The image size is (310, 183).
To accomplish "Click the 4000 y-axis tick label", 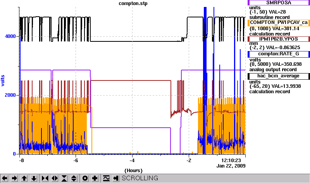I will pyautogui.click(x=10, y=36).
